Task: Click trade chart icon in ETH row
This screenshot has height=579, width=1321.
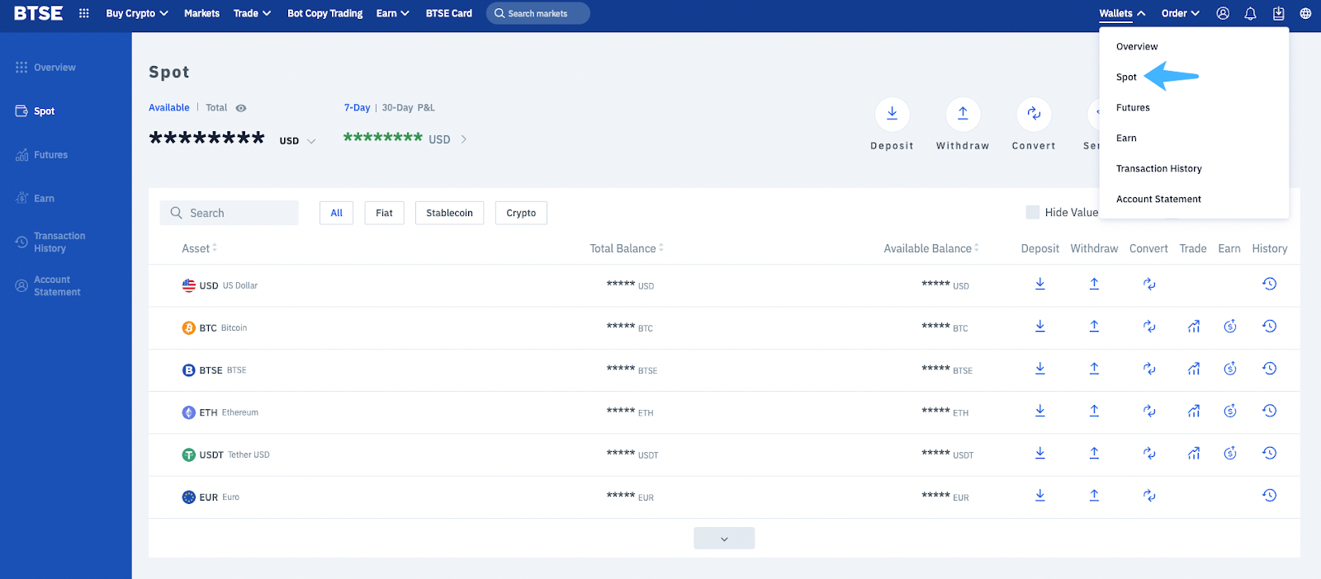Action: pyautogui.click(x=1193, y=411)
